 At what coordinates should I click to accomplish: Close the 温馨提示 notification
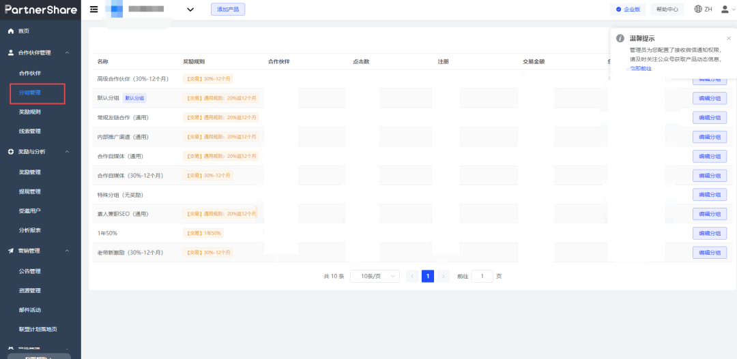point(729,38)
